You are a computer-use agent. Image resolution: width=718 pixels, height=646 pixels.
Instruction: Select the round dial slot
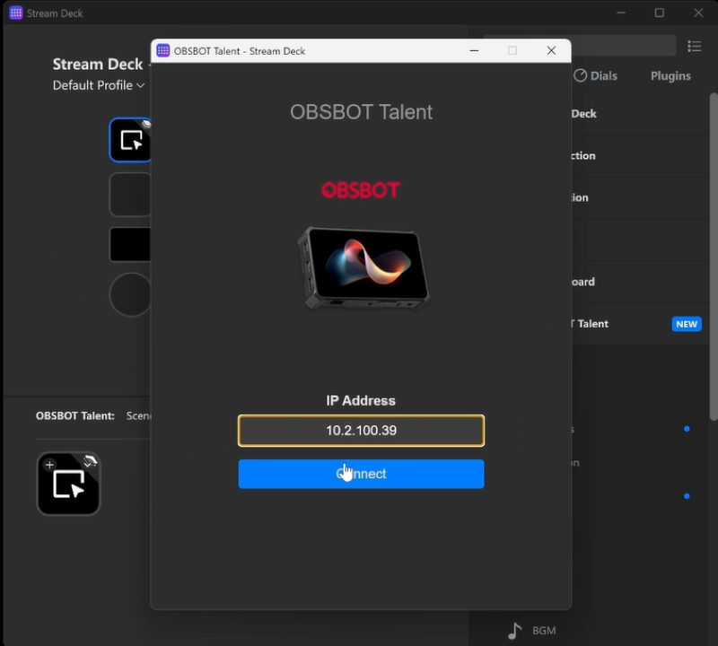(130, 294)
